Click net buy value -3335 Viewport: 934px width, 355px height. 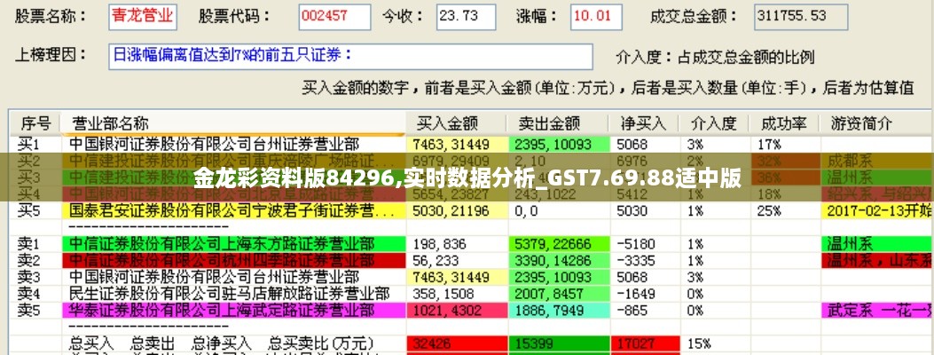636,260
